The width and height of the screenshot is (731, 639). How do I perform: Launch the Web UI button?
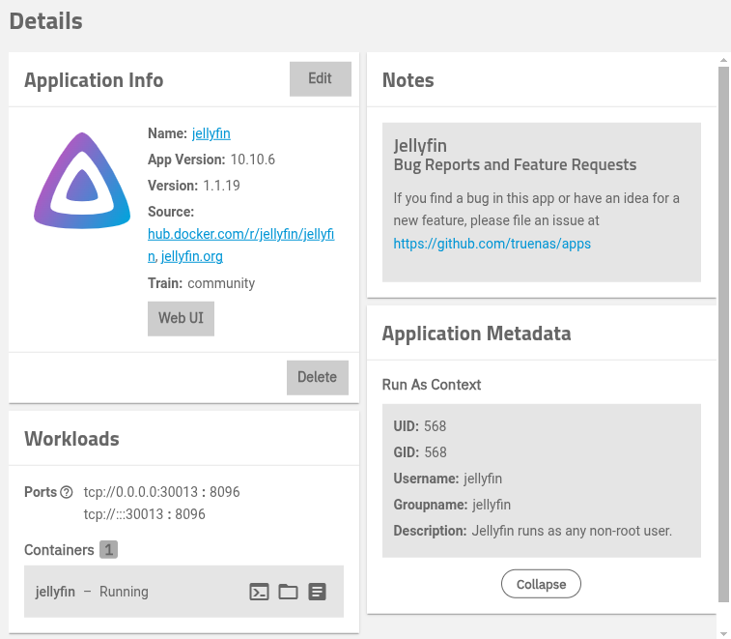pyautogui.click(x=181, y=318)
